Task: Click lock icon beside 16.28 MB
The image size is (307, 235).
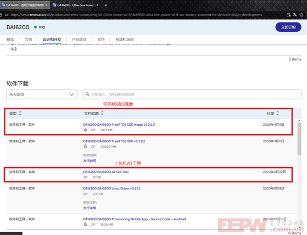Action: coord(85,225)
